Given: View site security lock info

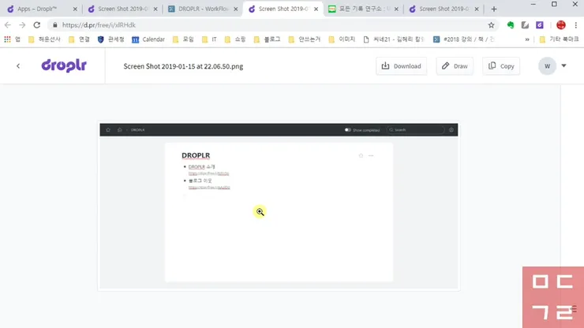Looking at the screenshot, I should (55, 25).
